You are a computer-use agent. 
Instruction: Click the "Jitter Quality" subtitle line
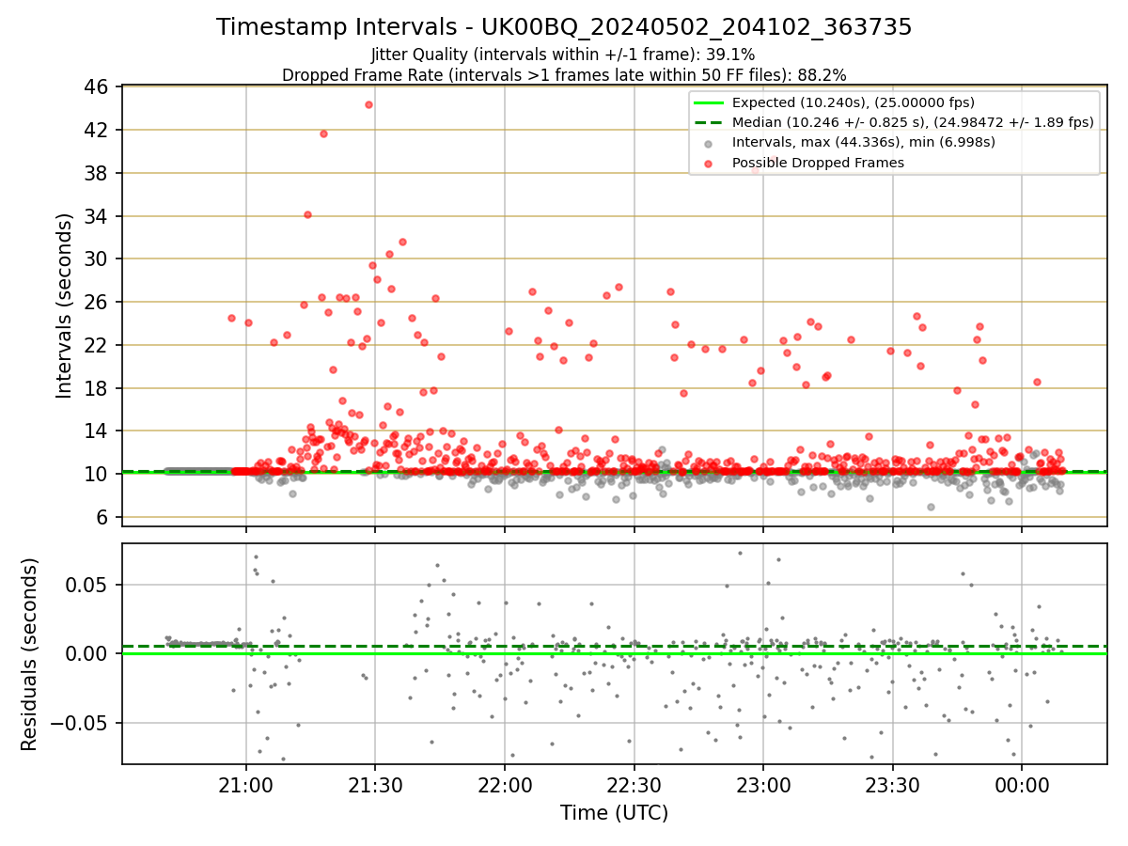[x=563, y=55]
